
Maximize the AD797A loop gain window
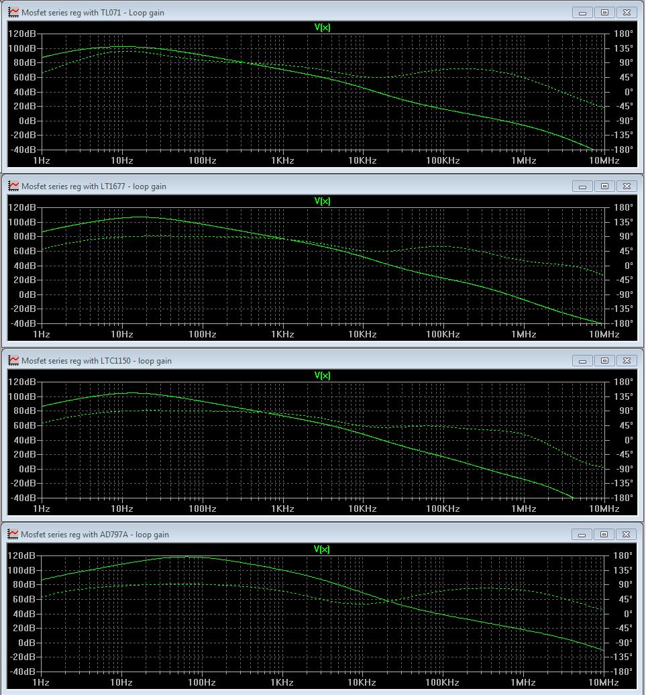[x=604, y=535]
